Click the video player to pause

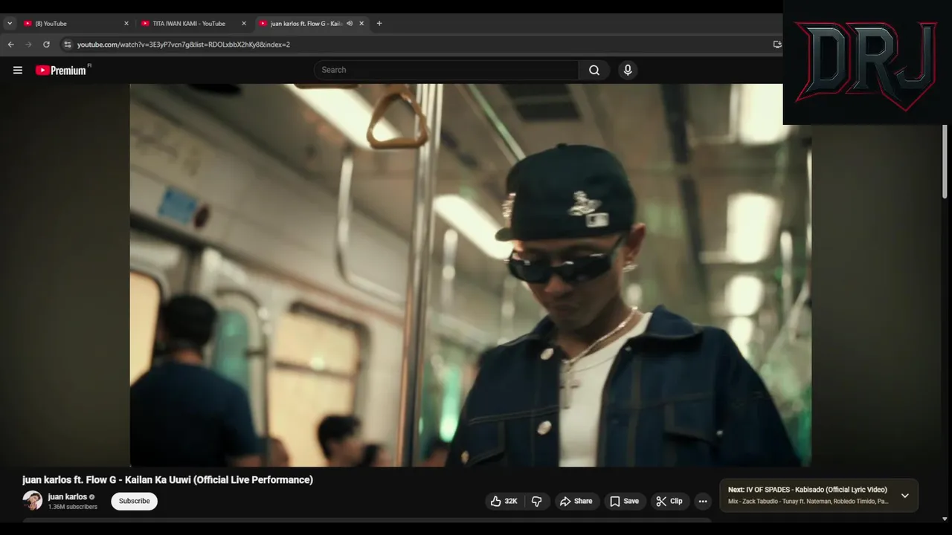pyautogui.click(x=470, y=275)
